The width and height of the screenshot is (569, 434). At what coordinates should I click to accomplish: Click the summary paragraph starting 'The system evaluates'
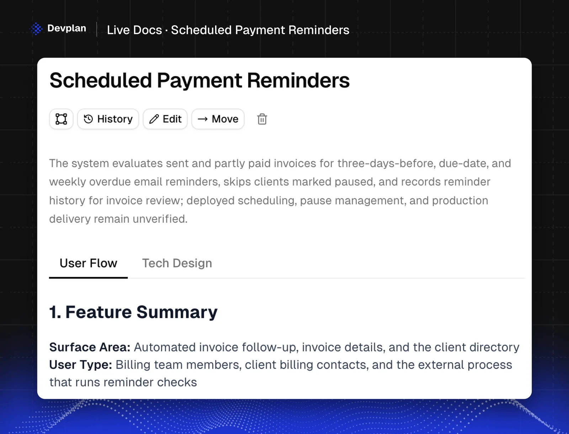coord(280,191)
